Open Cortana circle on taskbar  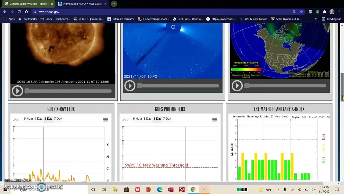point(93,190)
